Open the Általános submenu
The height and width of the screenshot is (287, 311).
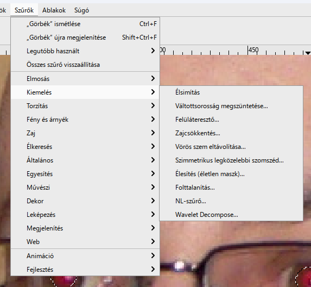coord(85,160)
